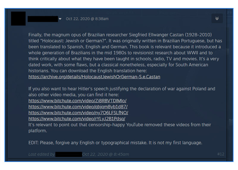Click the sentence about Hitler's speech

point(122,92)
